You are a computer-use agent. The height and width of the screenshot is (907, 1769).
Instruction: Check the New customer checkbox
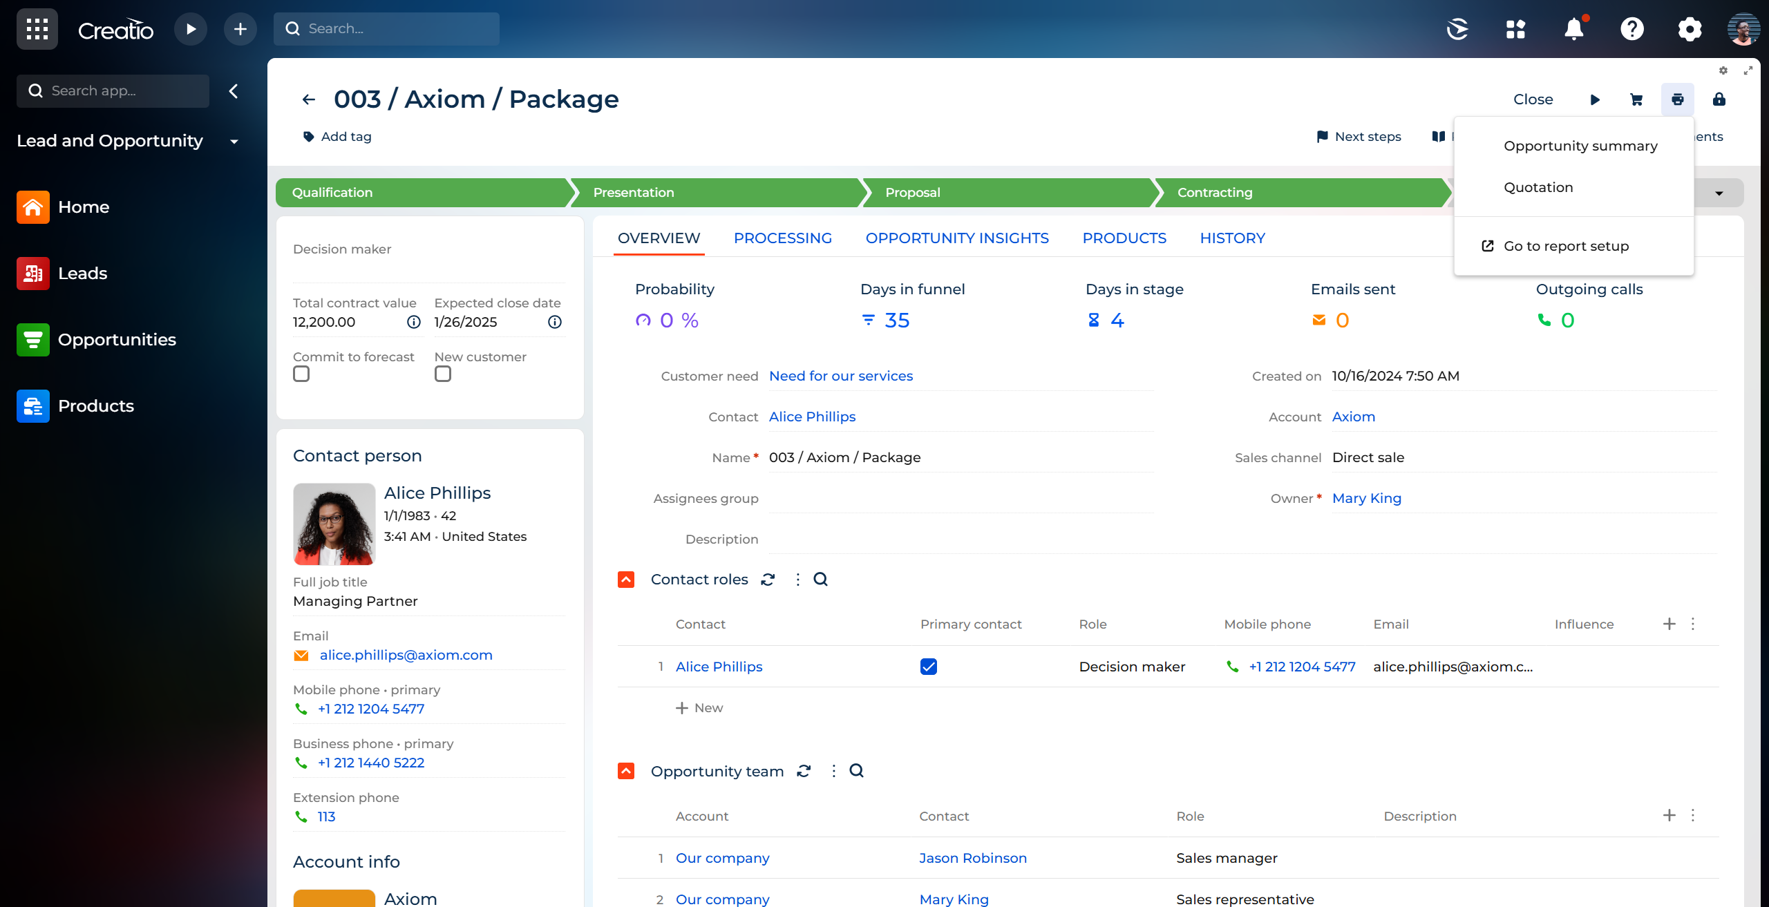tap(443, 374)
